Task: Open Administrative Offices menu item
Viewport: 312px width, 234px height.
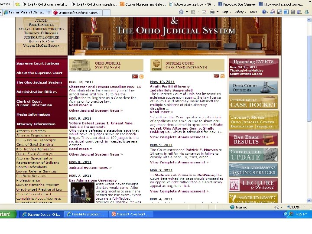Action: pos(36,92)
